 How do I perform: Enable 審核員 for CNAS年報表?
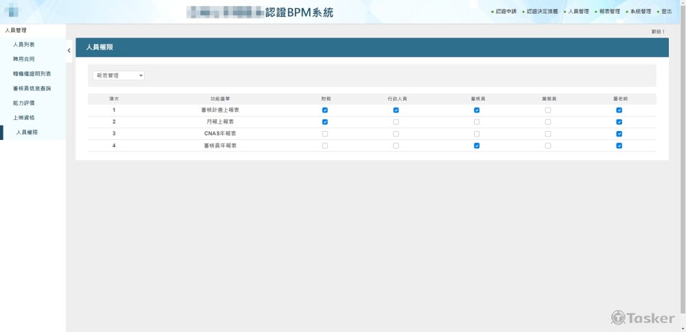click(x=477, y=134)
